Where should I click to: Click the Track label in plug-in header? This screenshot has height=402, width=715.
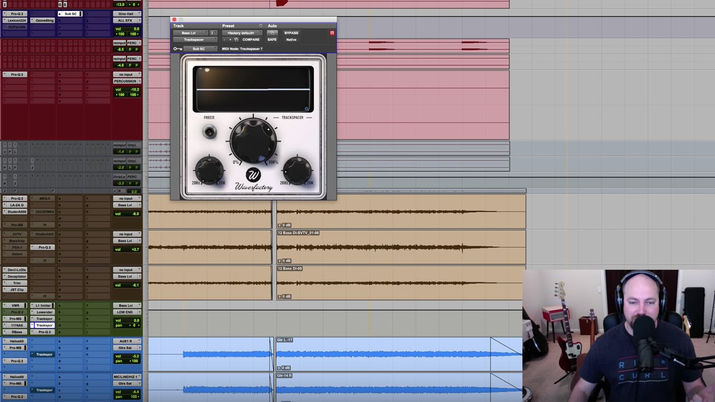click(x=178, y=26)
